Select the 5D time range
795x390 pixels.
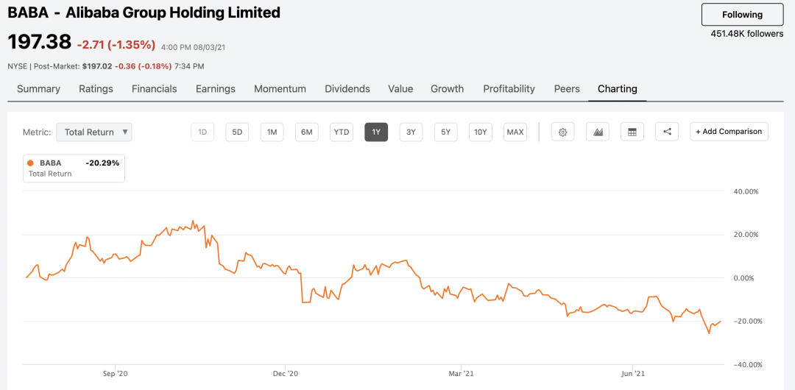[x=237, y=132]
